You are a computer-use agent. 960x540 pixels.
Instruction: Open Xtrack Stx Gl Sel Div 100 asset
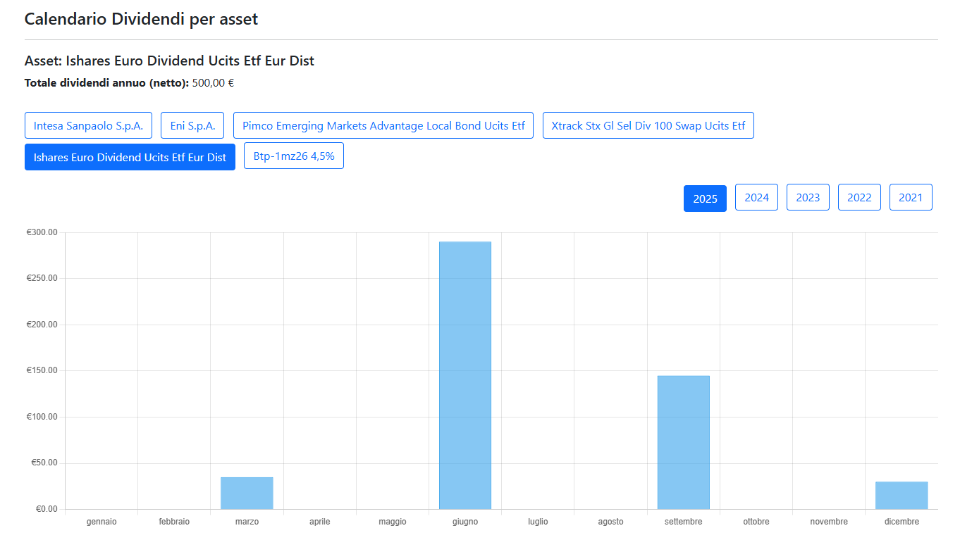coord(648,125)
